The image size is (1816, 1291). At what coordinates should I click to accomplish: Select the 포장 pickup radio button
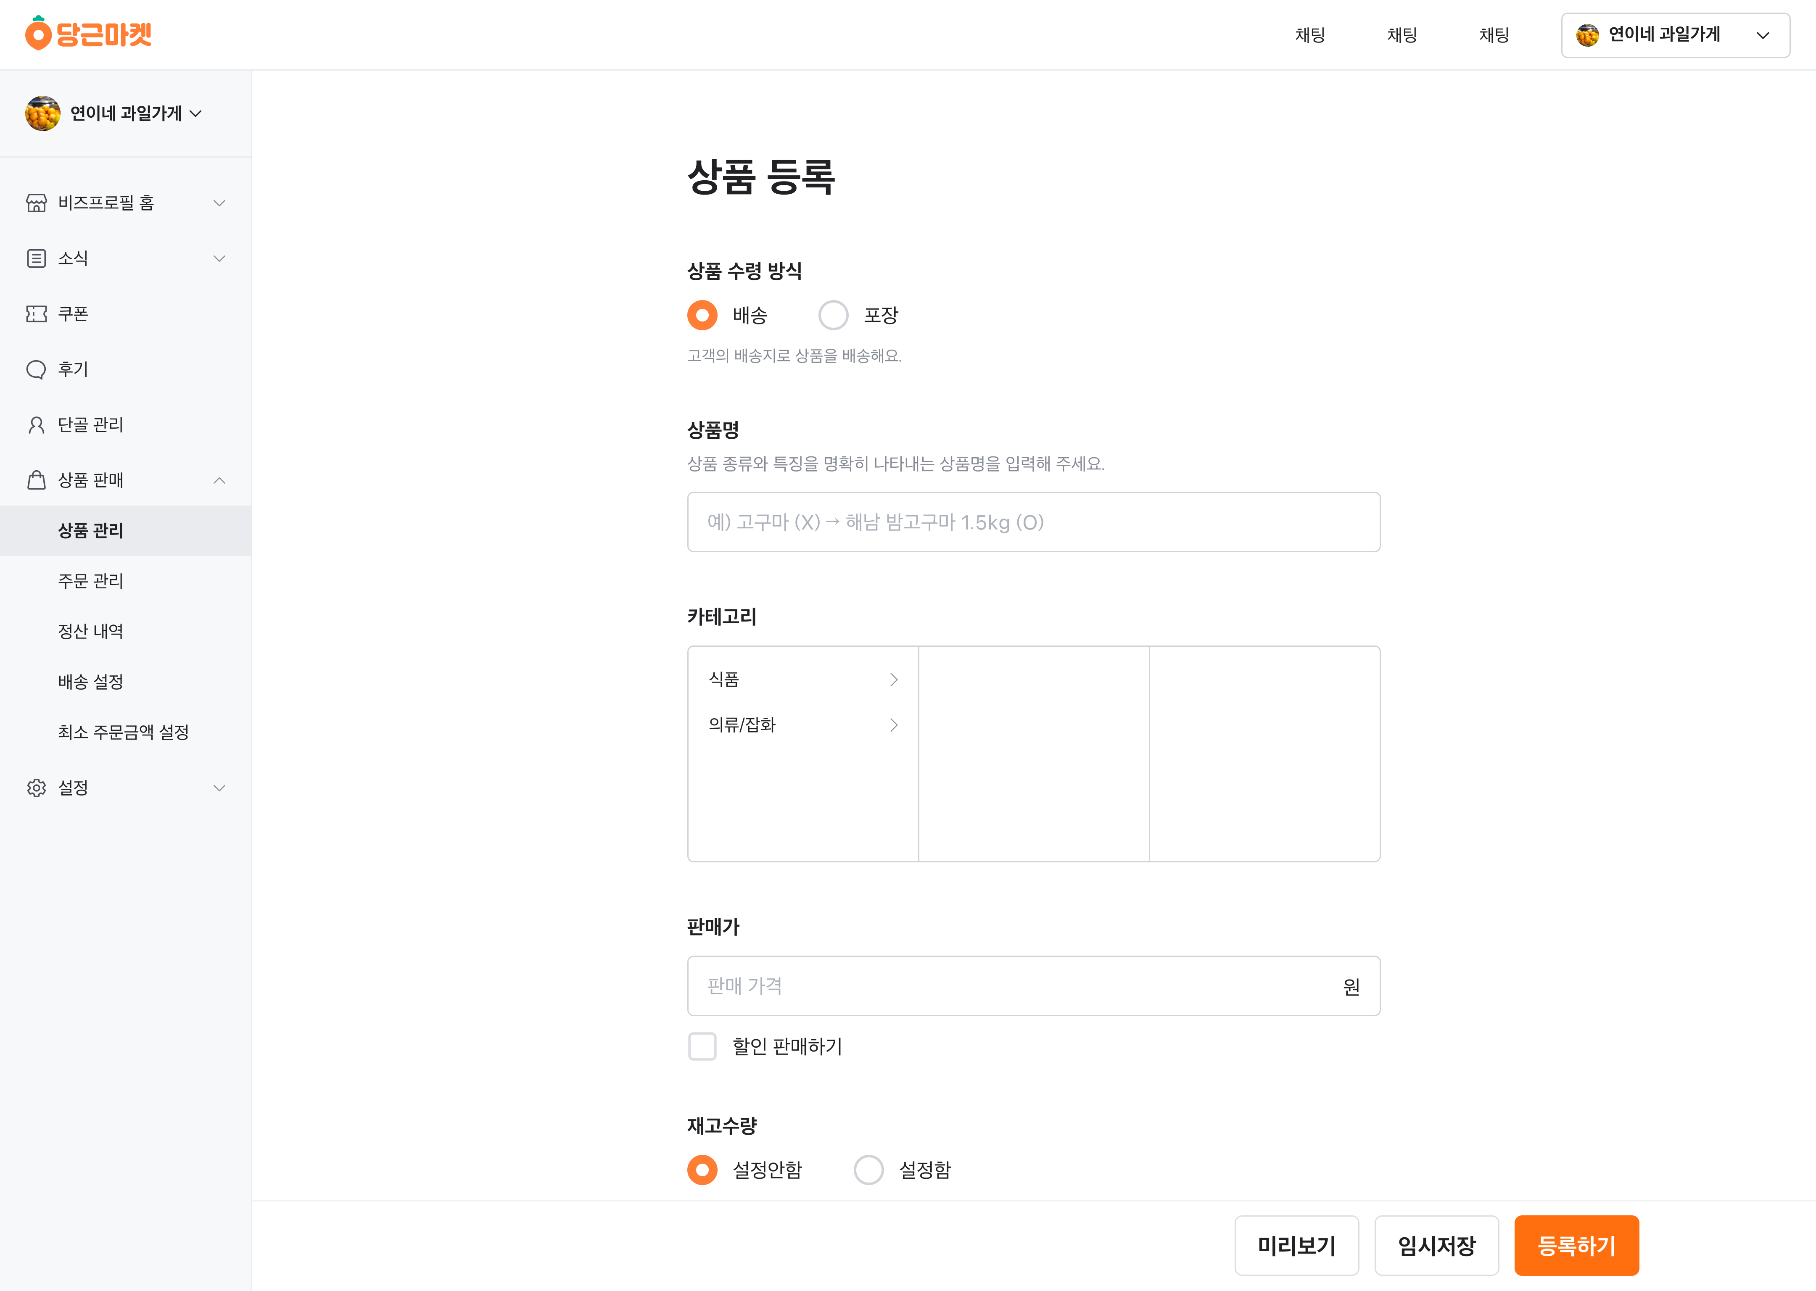[x=833, y=316]
